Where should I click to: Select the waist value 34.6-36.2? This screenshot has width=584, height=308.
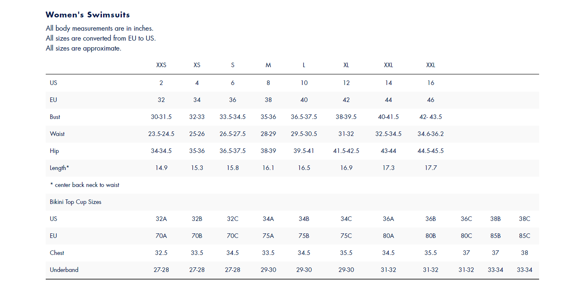point(431,134)
